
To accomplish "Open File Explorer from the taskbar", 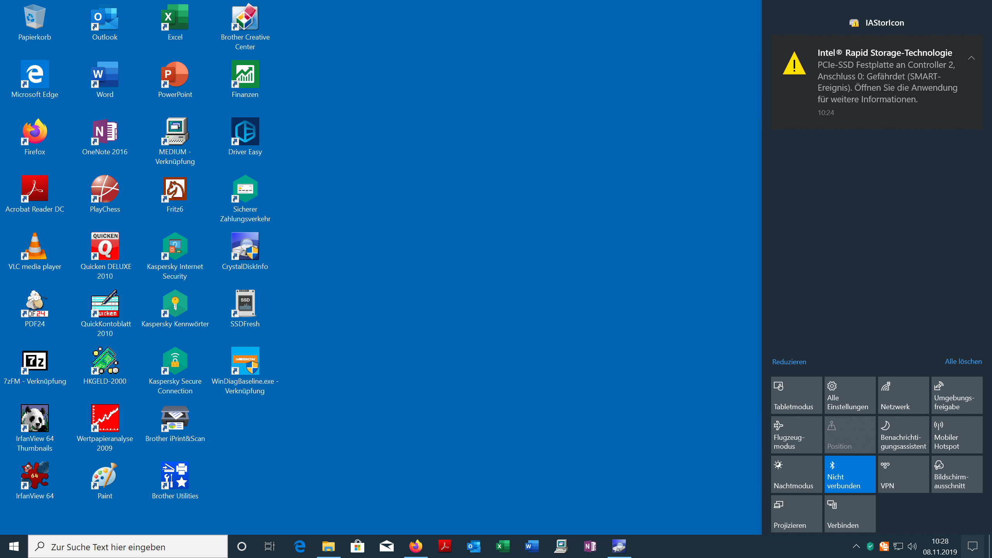I will pyautogui.click(x=329, y=547).
